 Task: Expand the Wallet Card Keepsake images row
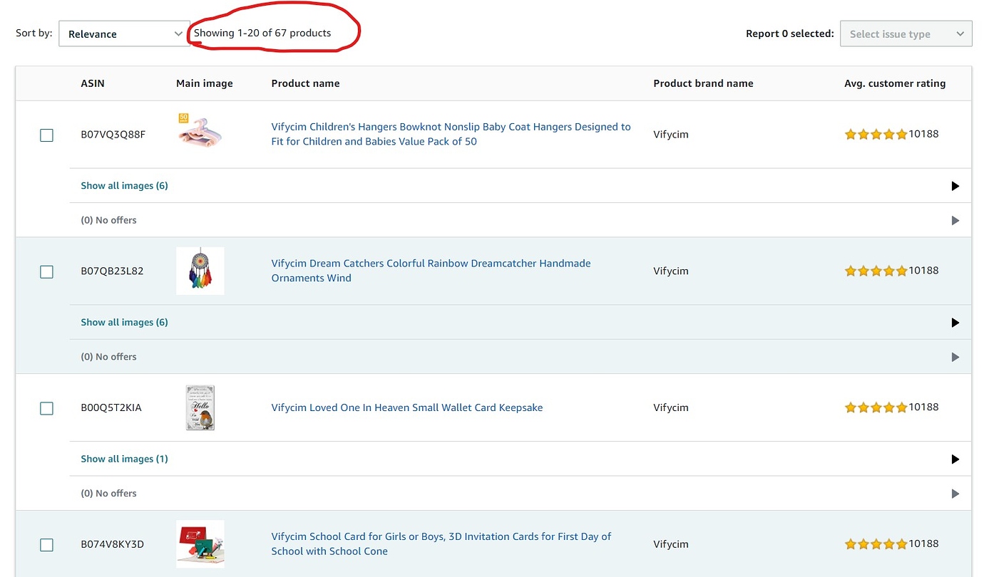pyautogui.click(x=955, y=459)
